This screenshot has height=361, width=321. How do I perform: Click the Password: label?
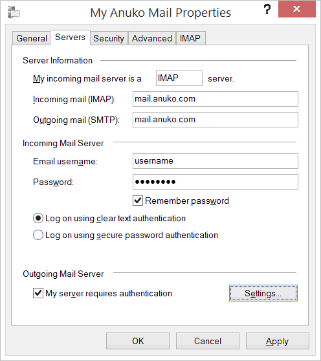54,182
